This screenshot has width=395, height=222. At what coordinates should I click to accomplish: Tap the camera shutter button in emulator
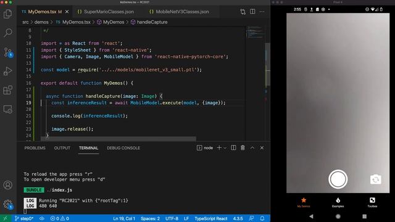click(x=338, y=179)
